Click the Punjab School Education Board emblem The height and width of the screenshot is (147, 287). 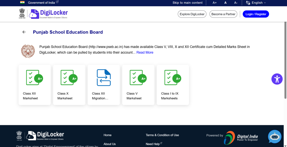pos(28,51)
